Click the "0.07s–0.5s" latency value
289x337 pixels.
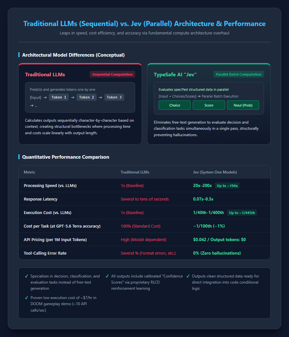click(x=203, y=199)
